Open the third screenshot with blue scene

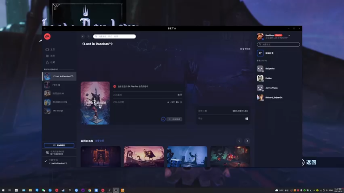pos(187,157)
